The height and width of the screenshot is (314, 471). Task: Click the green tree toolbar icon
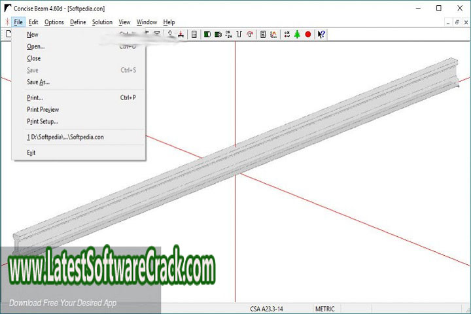[297, 34]
